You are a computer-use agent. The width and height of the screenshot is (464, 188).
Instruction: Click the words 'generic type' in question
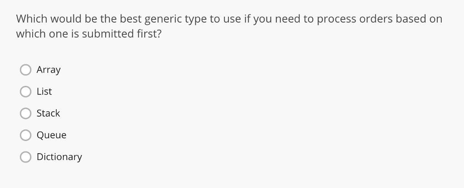175,19
